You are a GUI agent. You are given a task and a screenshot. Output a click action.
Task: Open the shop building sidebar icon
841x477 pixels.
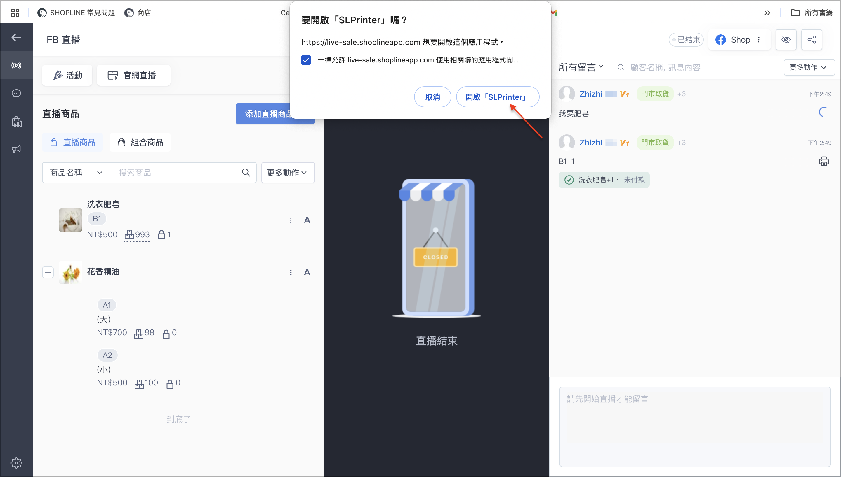point(16,122)
